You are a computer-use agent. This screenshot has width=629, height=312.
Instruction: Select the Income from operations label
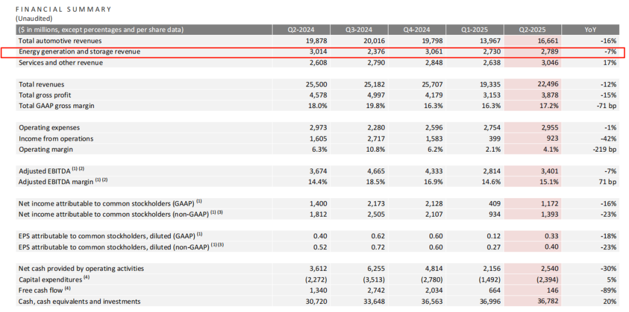point(56,138)
